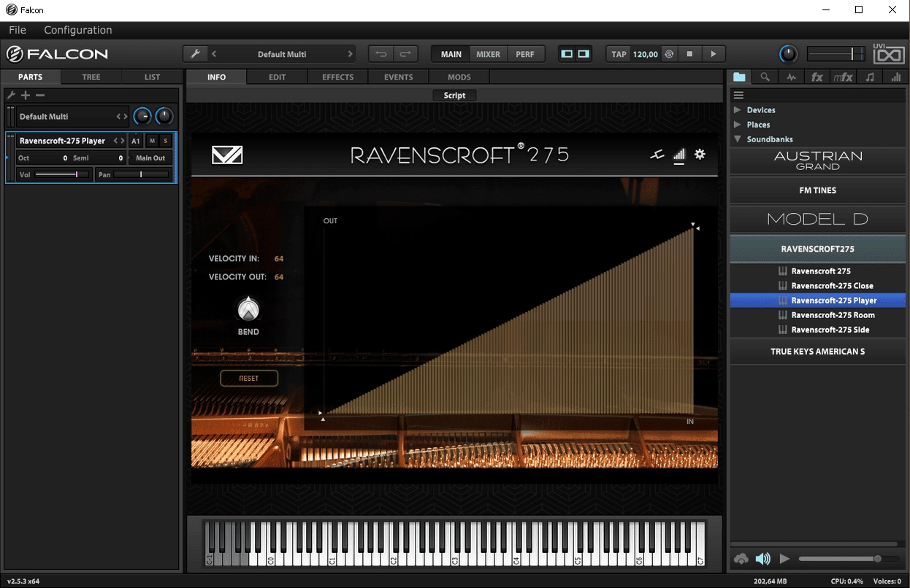
Task: Open the LIST tab
Action: [152, 77]
